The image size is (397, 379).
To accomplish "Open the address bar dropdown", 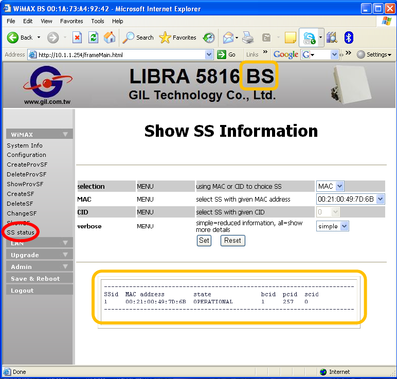I will (209, 55).
